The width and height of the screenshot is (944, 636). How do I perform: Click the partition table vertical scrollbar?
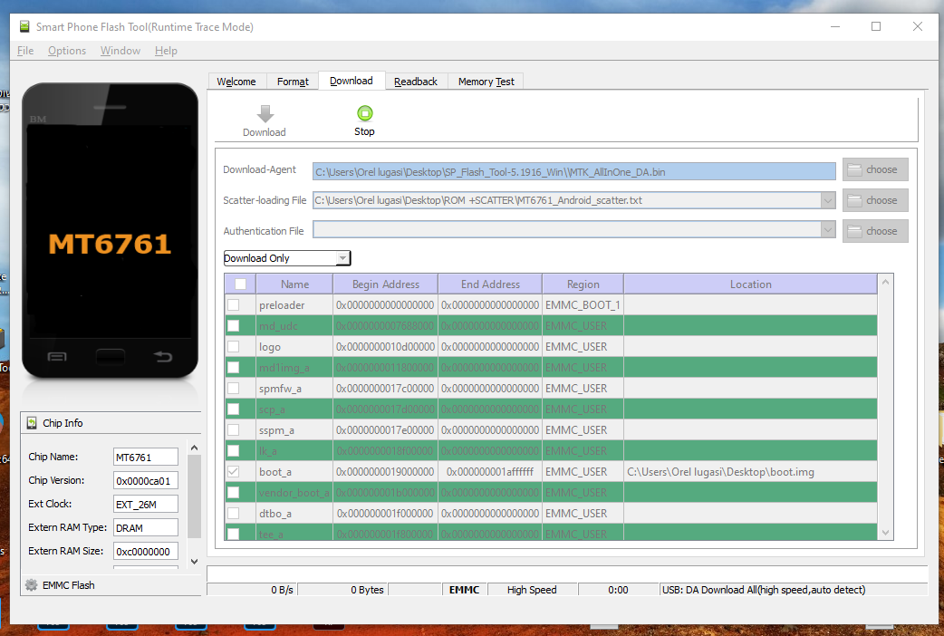[x=885, y=408]
